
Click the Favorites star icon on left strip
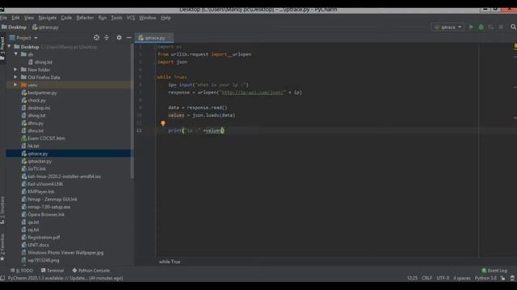pos(2,259)
